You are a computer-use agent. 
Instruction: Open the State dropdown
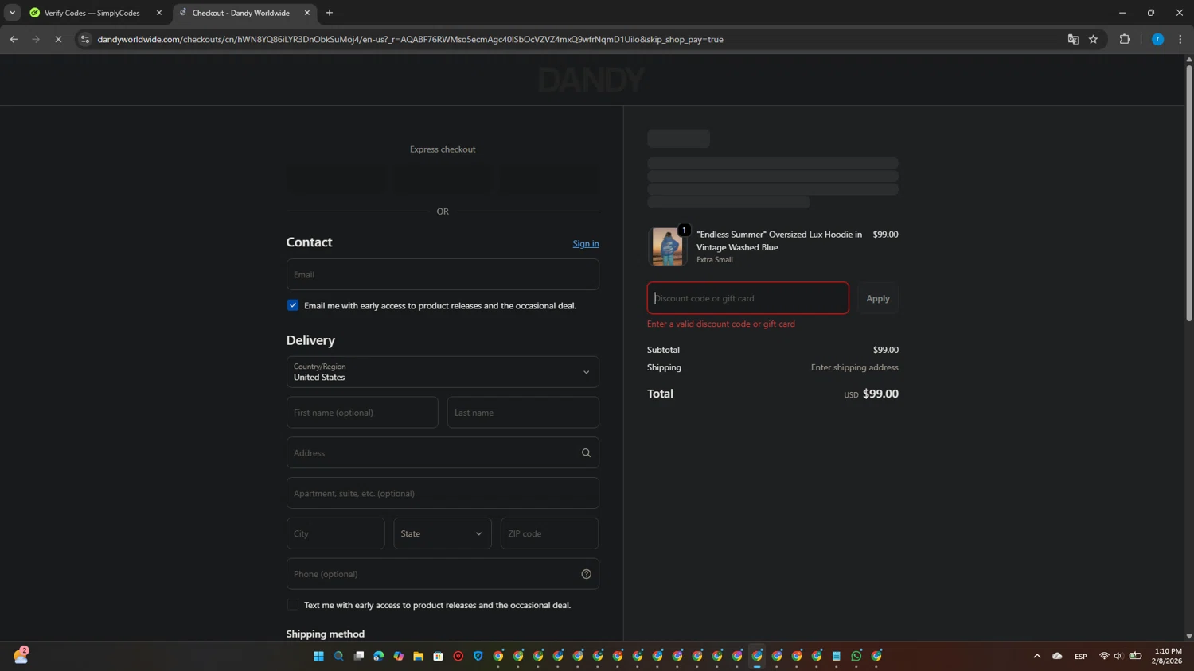[x=443, y=533]
